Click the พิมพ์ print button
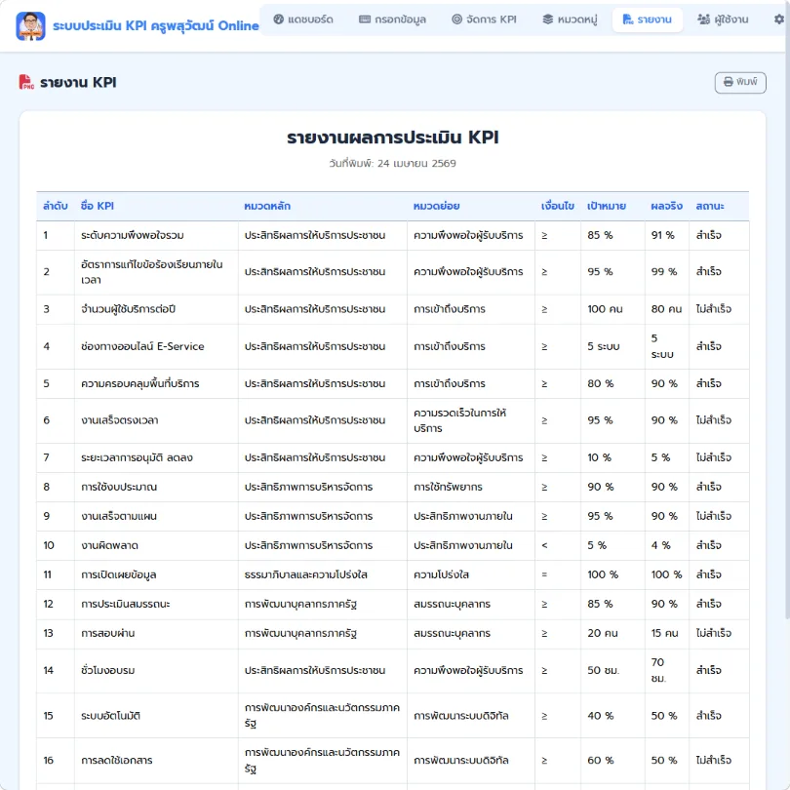The width and height of the screenshot is (790, 790). [x=740, y=82]
